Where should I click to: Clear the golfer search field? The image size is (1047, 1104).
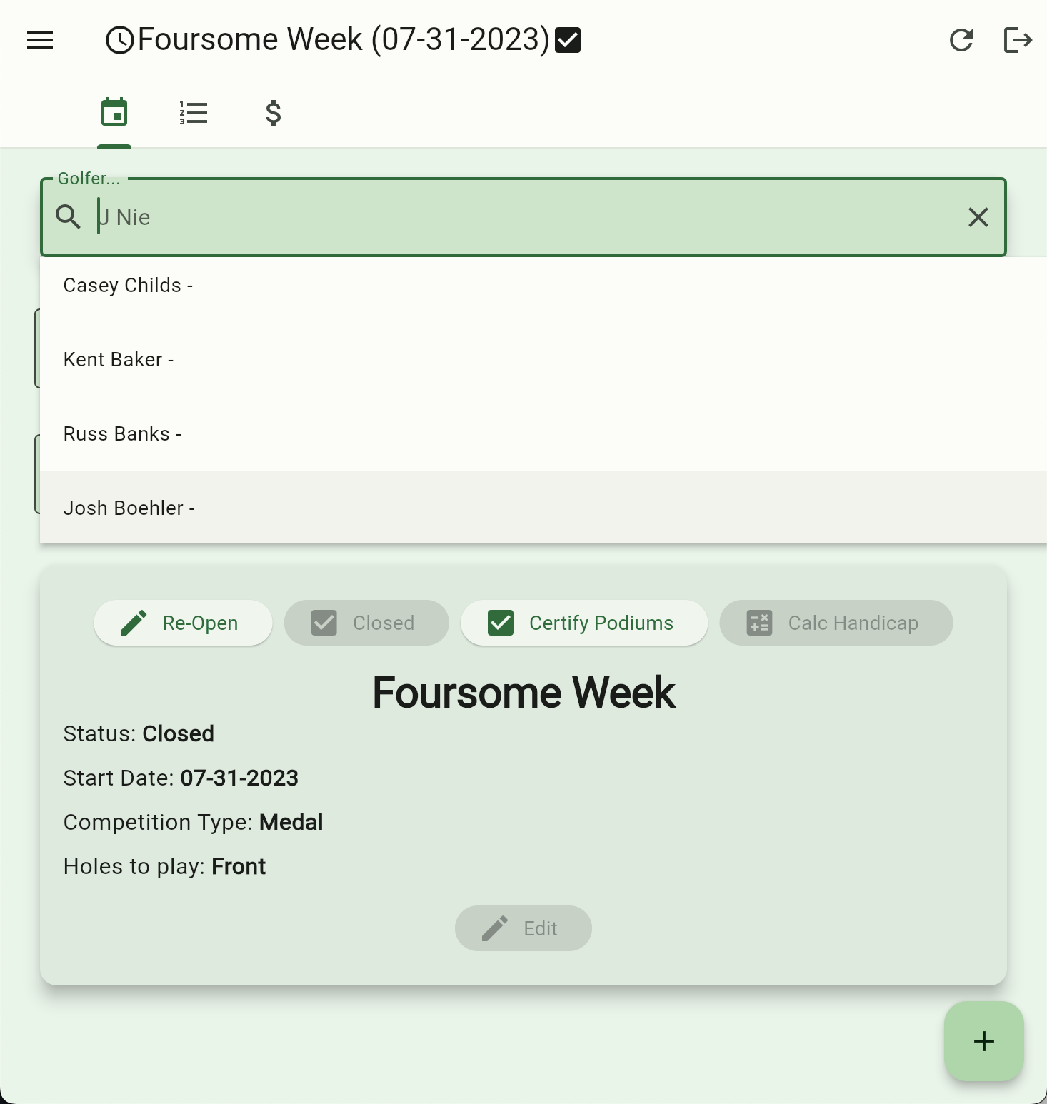[978, 217]
